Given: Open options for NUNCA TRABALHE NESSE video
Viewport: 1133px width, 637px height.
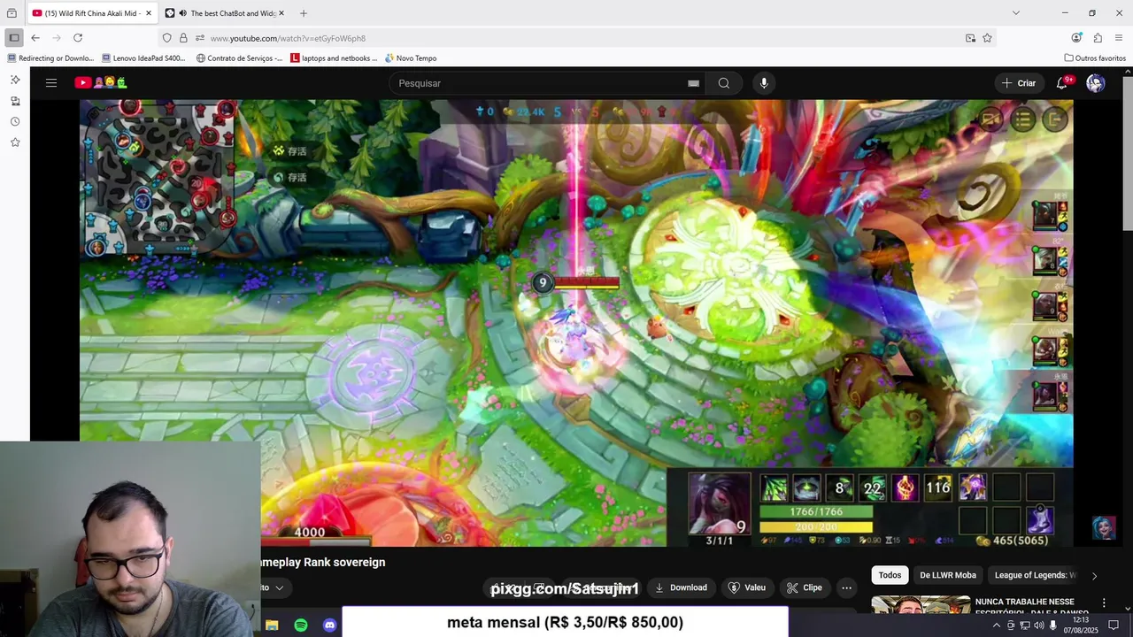Looking at the screenshot, I should tap(1104, 603).
